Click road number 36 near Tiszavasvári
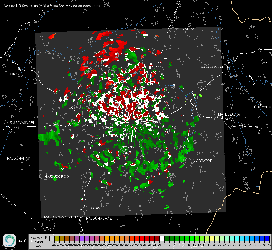 point(17,128)
